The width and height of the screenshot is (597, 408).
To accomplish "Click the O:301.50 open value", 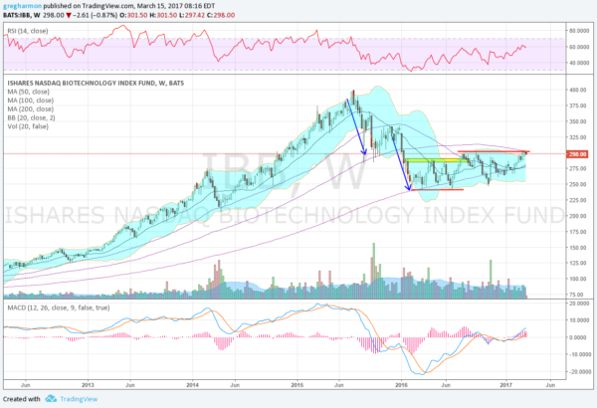I will click(x=133, y=15).
